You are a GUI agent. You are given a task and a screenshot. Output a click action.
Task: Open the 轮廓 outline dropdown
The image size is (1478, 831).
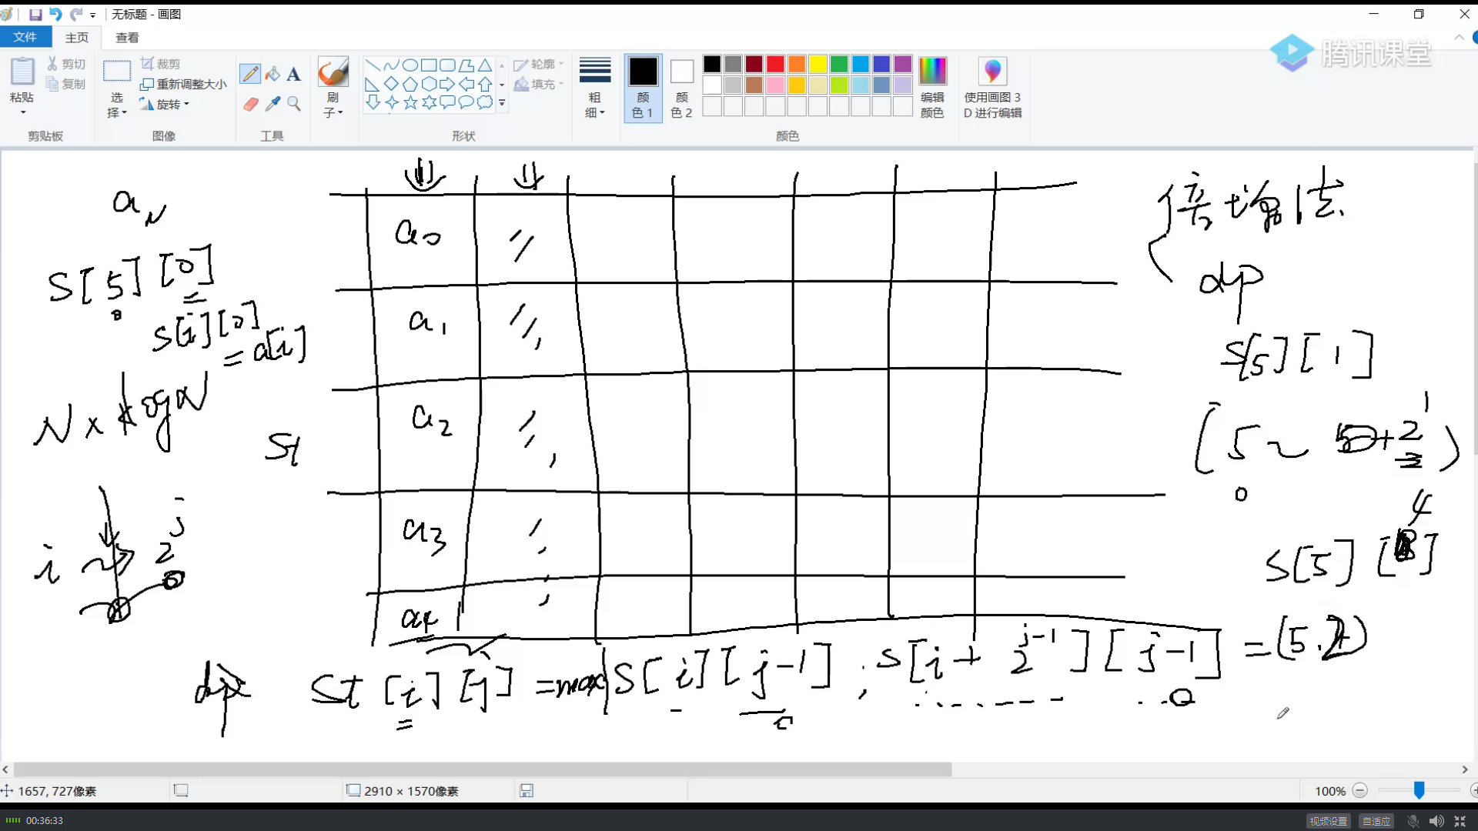click(538, 65)
